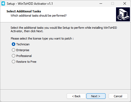Minimize the Setup window
Screen dimensions: 131x102
[101, 4]
